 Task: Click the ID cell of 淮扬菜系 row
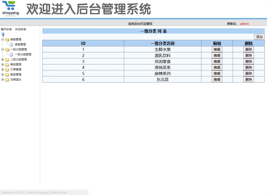[83, 67]
